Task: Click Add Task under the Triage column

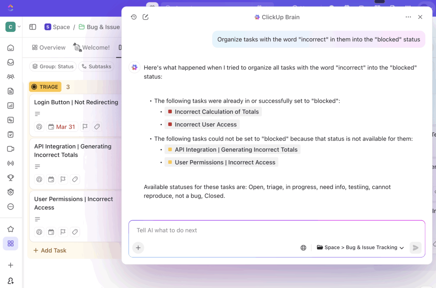Action: click(50, 250)
